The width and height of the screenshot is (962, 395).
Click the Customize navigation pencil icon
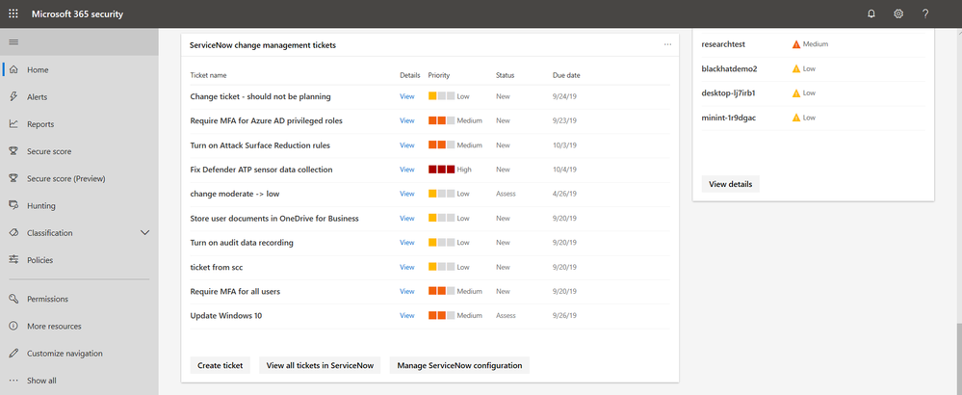point(13,354)
